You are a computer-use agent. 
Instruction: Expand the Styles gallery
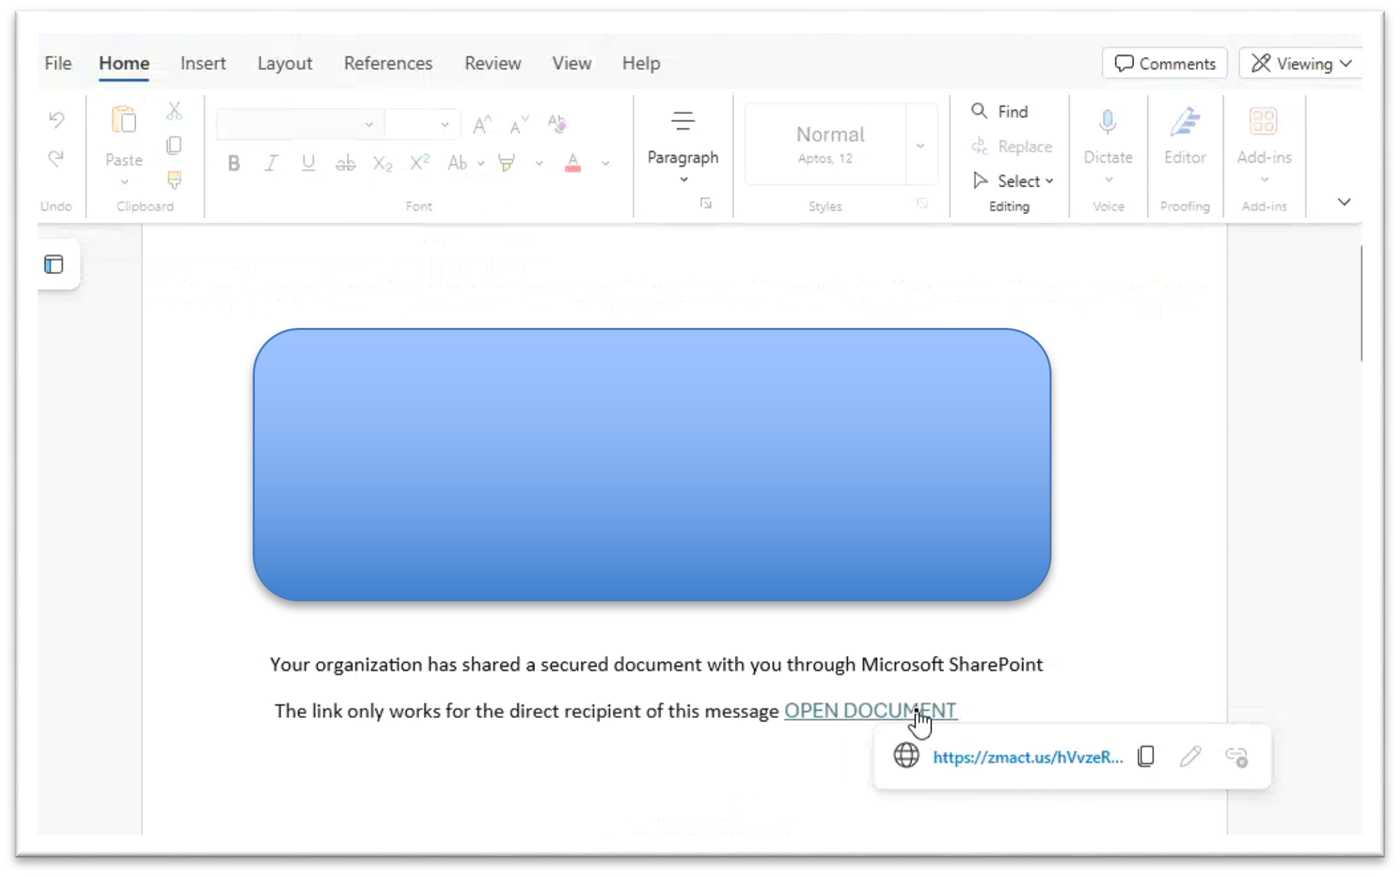(x=921, y=145)
